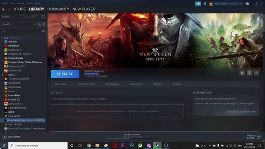
Task: Open Xbox app from the taskbar
Action: (x=140, y=145)
